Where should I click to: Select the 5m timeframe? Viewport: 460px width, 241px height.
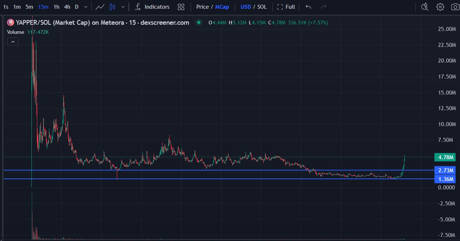coord(30,7)
